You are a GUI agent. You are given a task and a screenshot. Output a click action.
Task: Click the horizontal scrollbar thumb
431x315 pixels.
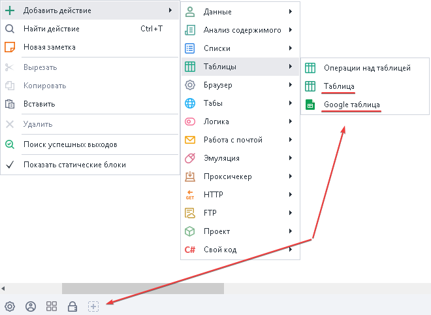(142, 288)
